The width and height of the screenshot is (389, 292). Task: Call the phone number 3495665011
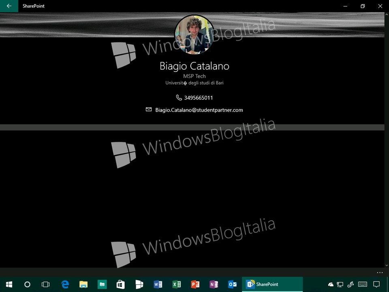click(199, 98)
